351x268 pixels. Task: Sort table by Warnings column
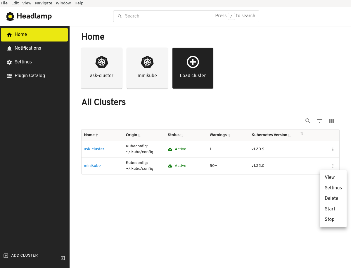tap(220, 135)
